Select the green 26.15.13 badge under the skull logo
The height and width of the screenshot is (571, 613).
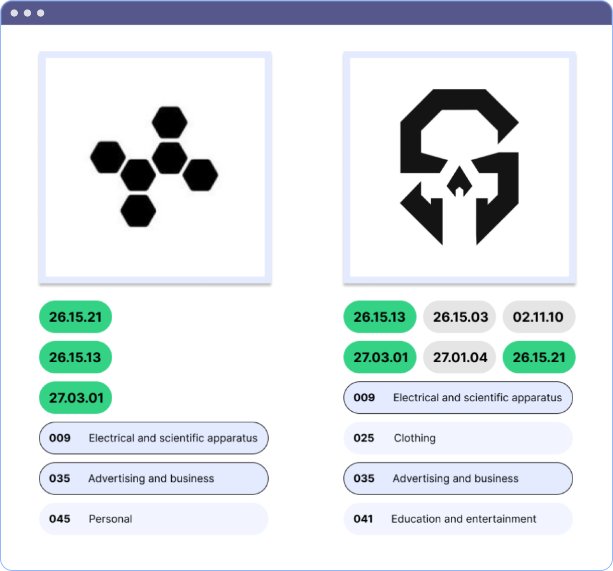(x=379, y=317)
